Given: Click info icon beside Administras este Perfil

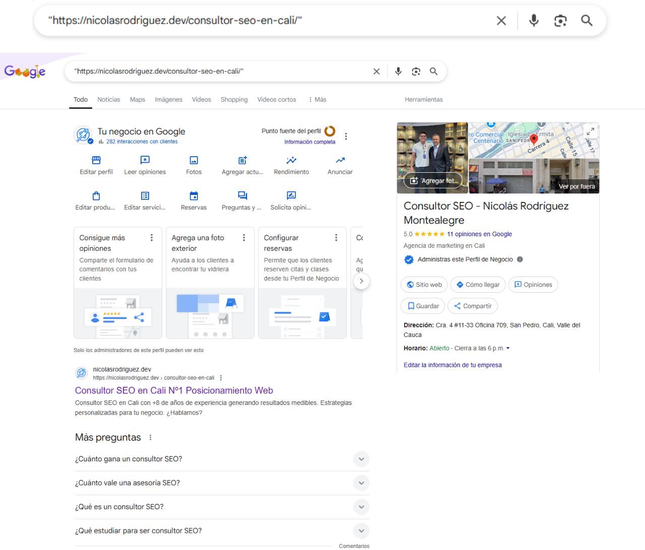Looking at the screenshot, I should coord(520,259).
